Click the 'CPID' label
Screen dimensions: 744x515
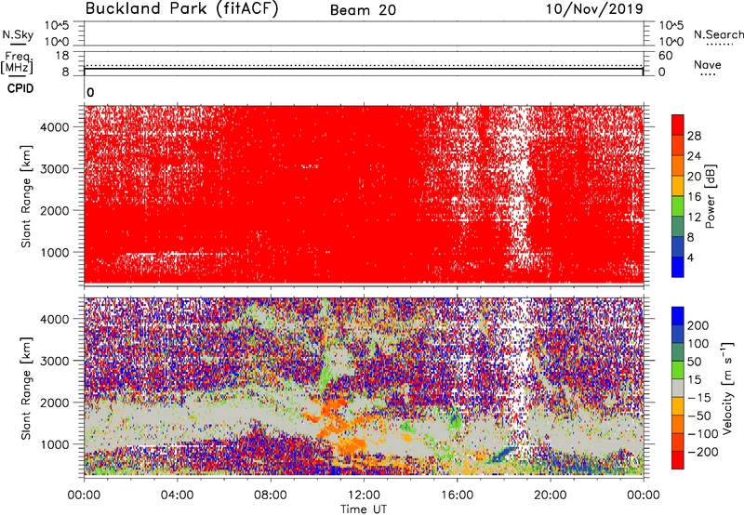(20, 88)
